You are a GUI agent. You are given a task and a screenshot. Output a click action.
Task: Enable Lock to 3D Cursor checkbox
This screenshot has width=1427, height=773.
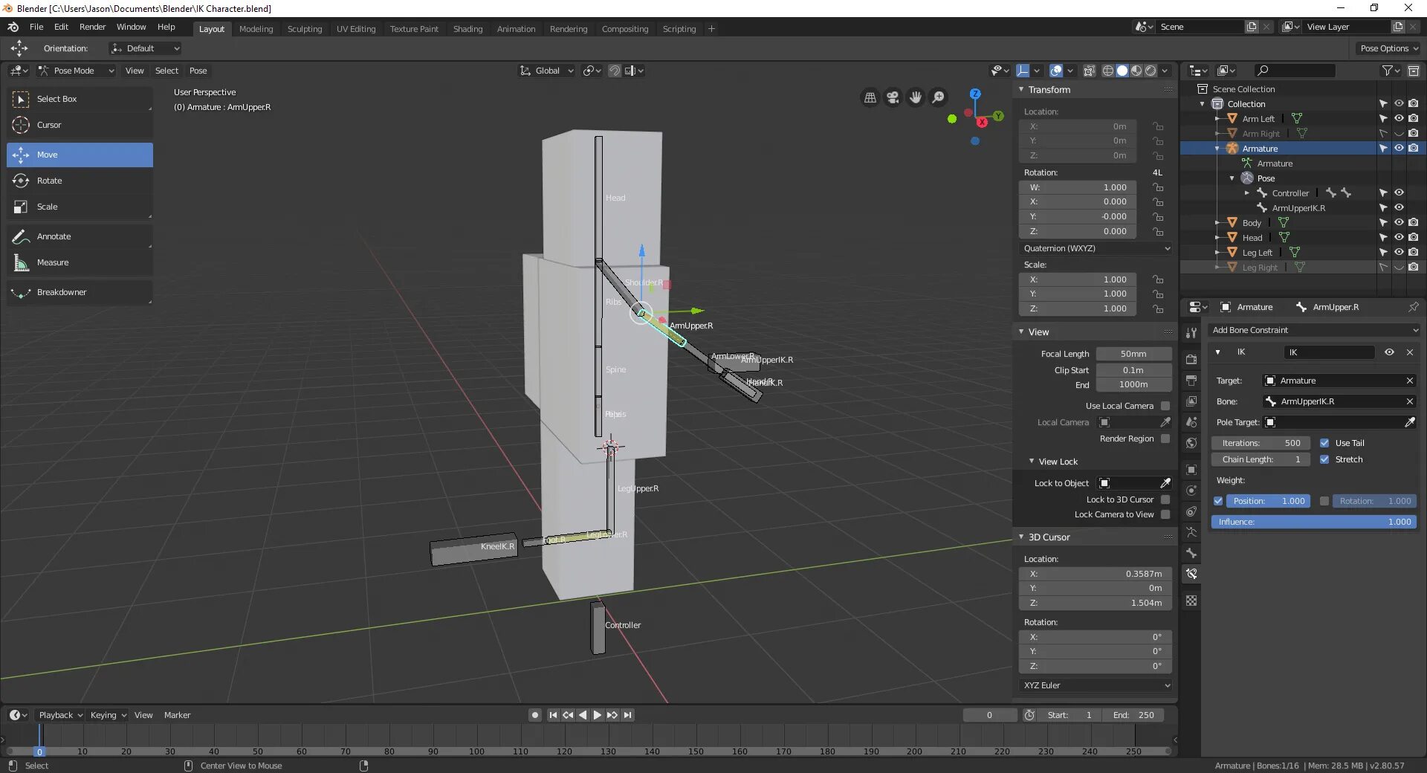coord(1165,499)
